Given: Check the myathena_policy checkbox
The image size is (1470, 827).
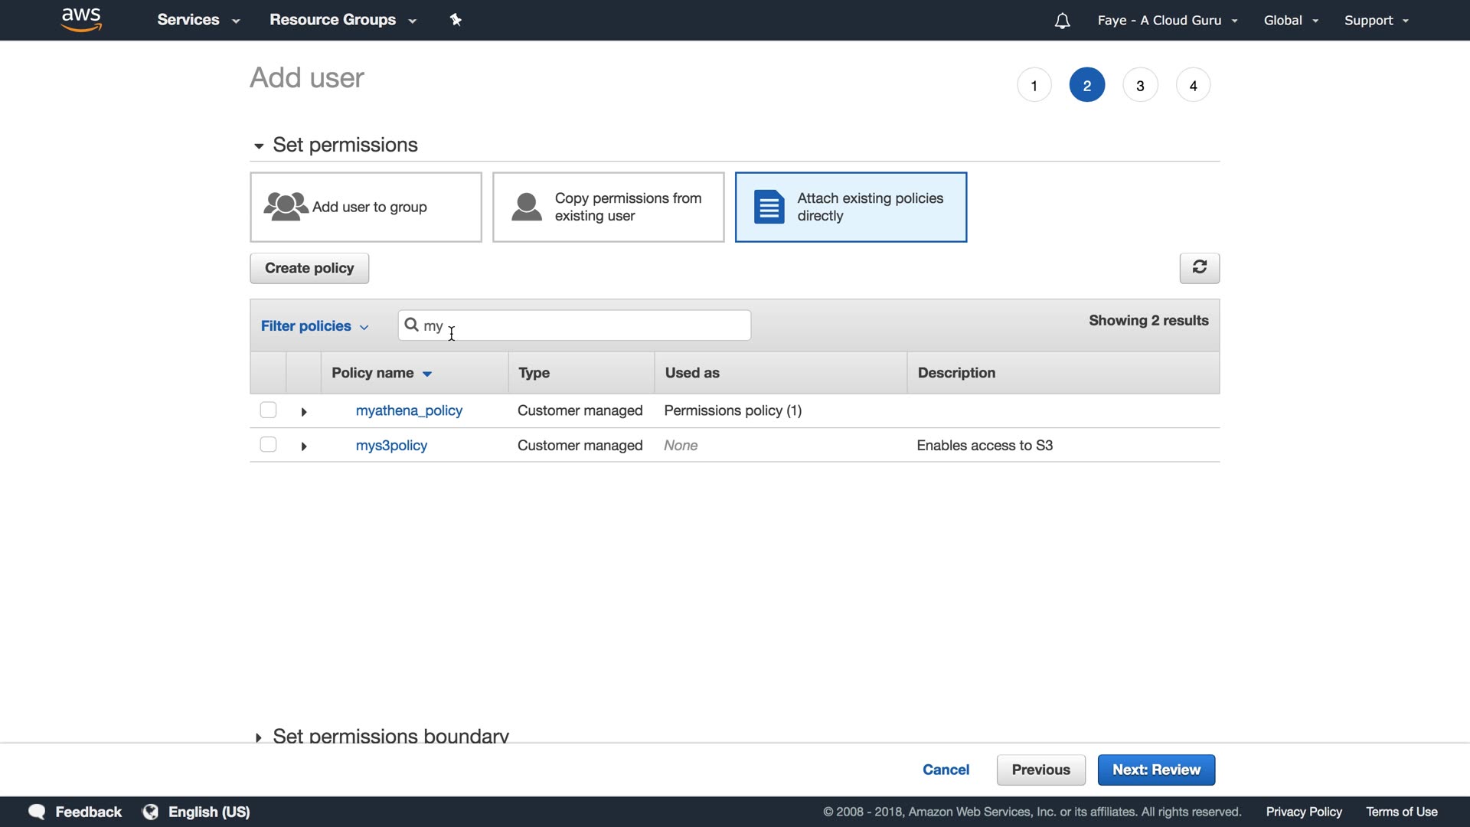Looking at the screenshot, I should tap(268, 410).
